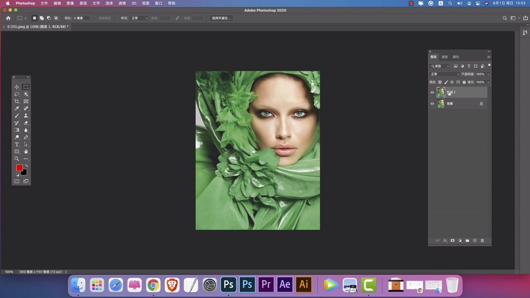The width and height of the screenshot is (530, 298).
Task: Open the Add layer style fx menu
Action: [x=445, y=240]
